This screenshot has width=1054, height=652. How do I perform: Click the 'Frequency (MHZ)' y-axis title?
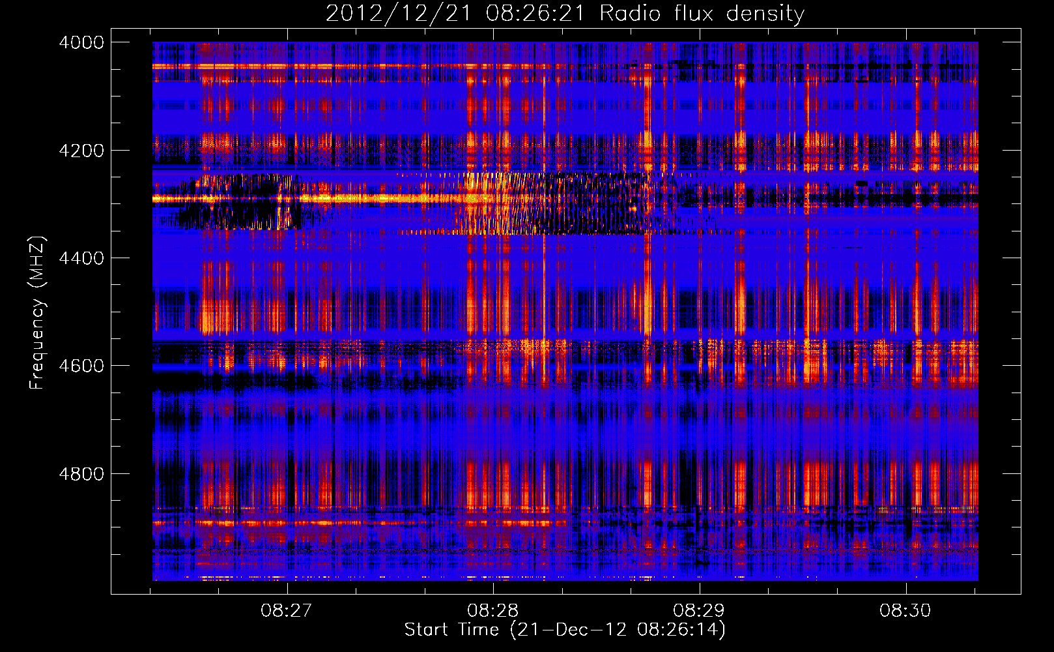point(38,313)
